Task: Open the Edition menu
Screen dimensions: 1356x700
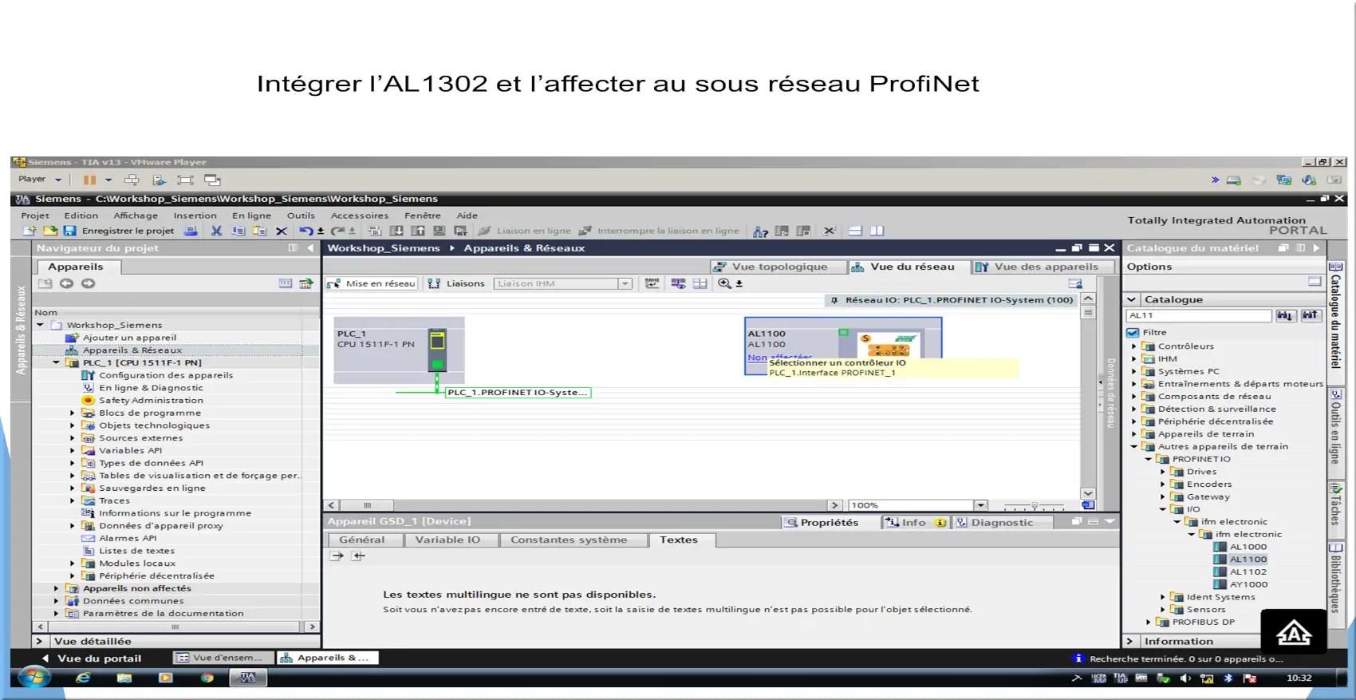Action: click(81, 216)
